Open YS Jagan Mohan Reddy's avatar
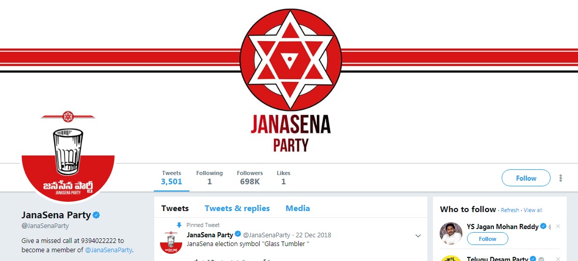Image resolution: width=578 pixels, height=261 pixels. [451, 234]
